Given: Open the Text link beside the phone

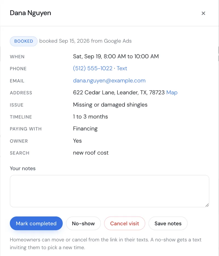Looking at the screenshot, I should [x=122, y=68].
